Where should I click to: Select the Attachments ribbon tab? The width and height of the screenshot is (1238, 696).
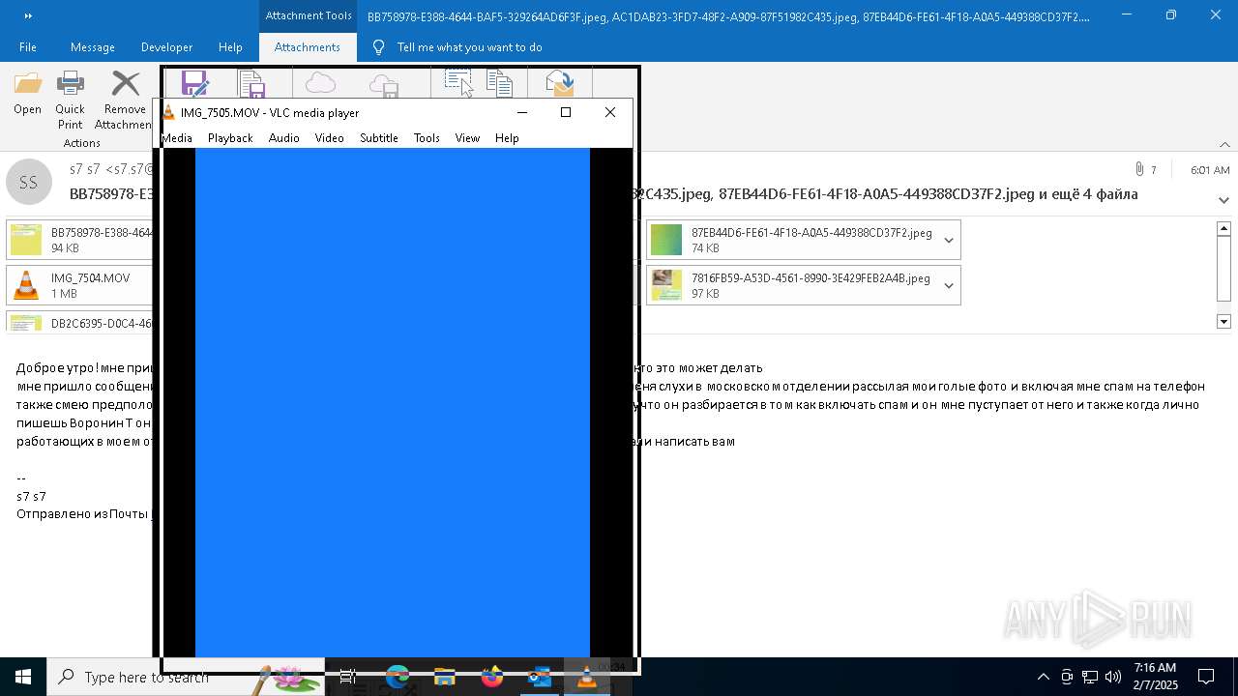(x=307, y=46)
